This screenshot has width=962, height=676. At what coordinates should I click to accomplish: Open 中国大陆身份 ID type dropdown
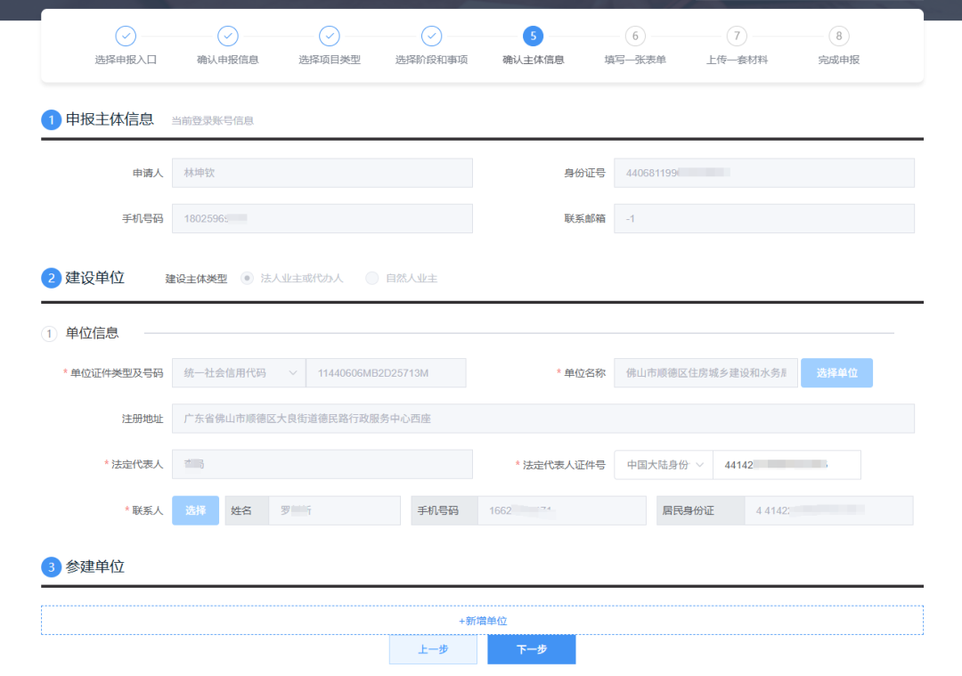coord(663,465)
